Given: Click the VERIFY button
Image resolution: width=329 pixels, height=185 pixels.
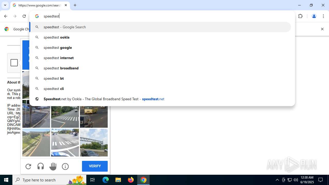Looking at the screenshot, I should click(95, 166).
